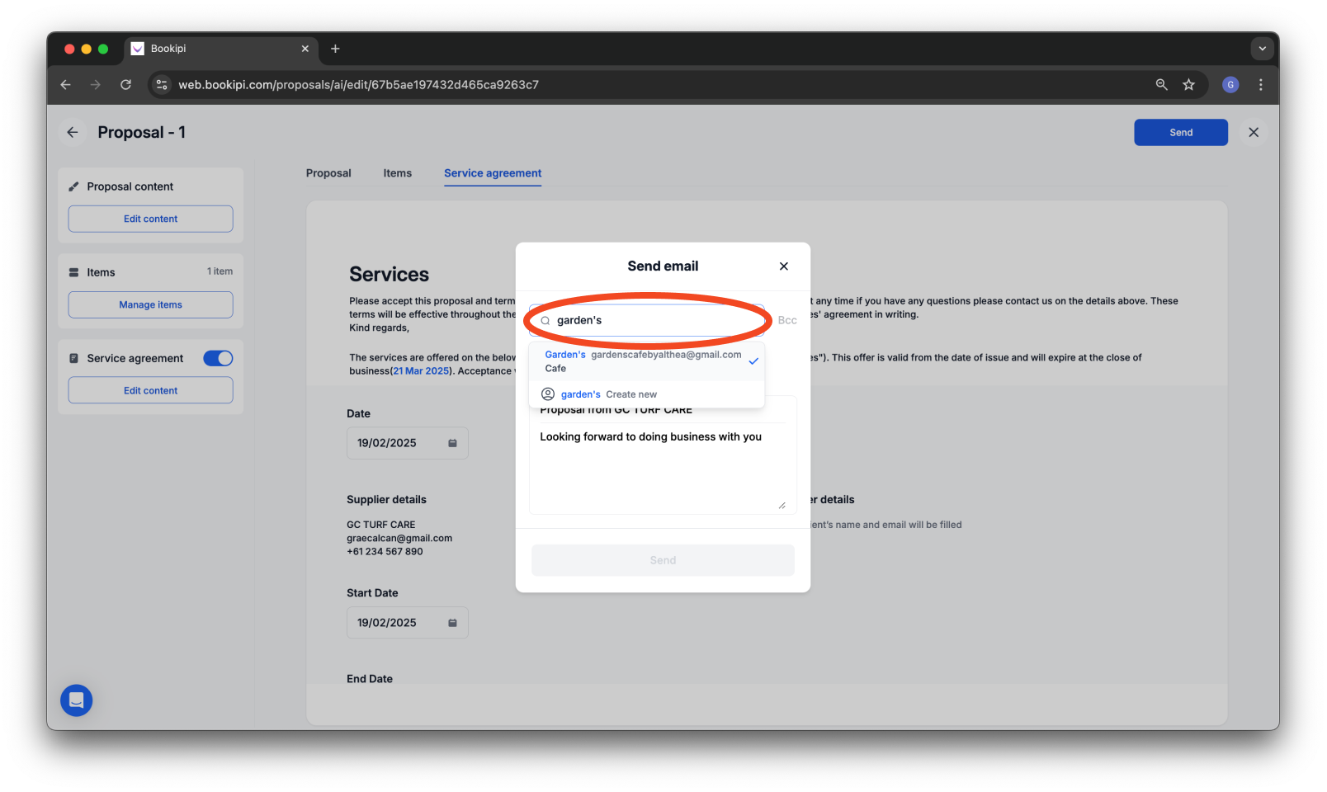Image resolution: width=1327 pixels, height=792 pixels.
Task: Click the document icon beside Service agreement
Action: pyautogui.click(x=73, y=358)
